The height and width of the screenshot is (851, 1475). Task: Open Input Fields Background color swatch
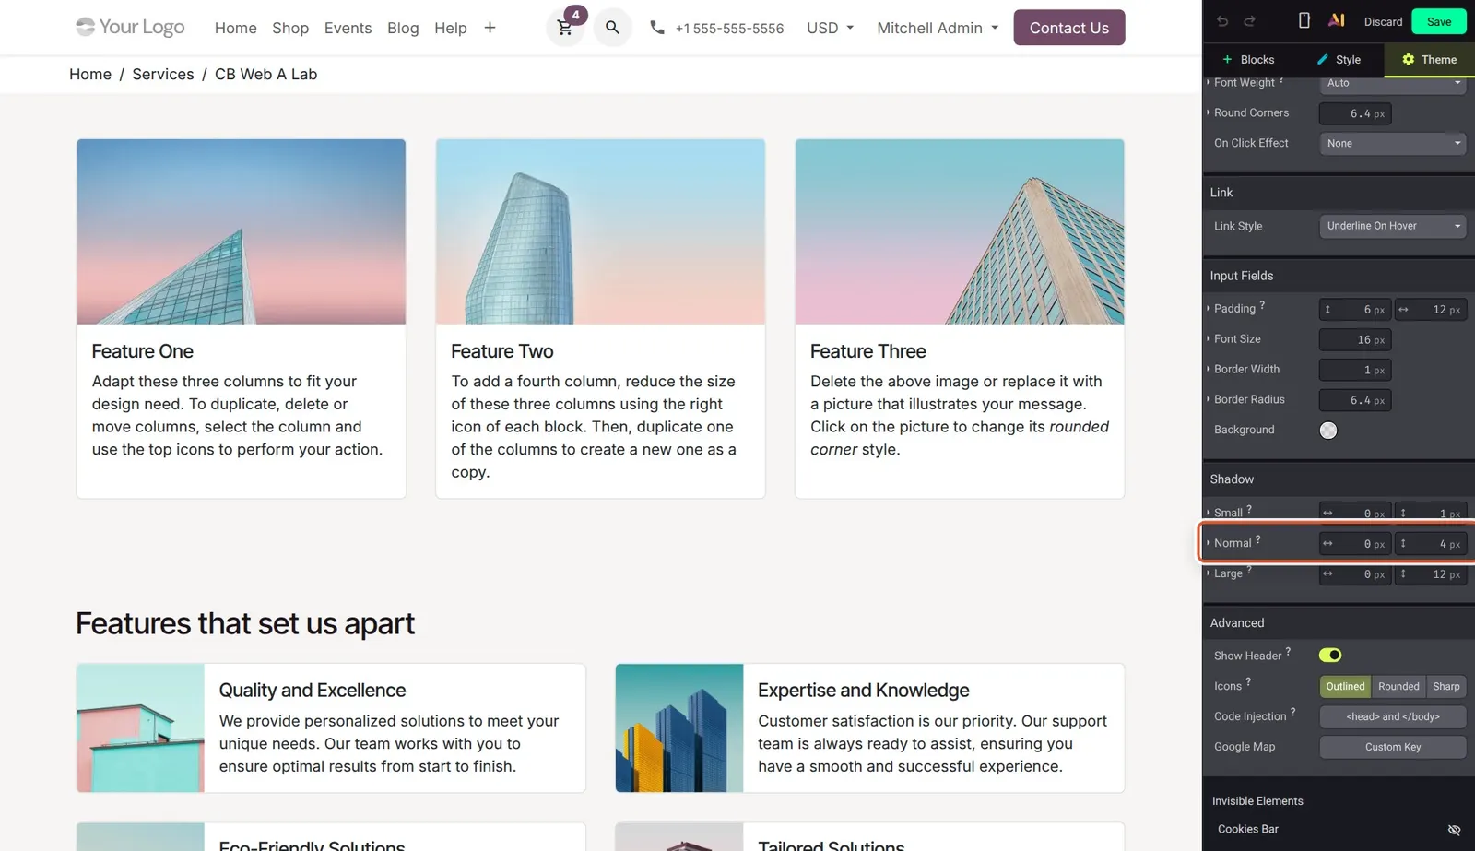[x=1328, y=431]
